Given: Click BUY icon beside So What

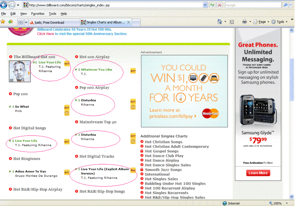Looking at the screenshot, I should [x=67, y=108].
